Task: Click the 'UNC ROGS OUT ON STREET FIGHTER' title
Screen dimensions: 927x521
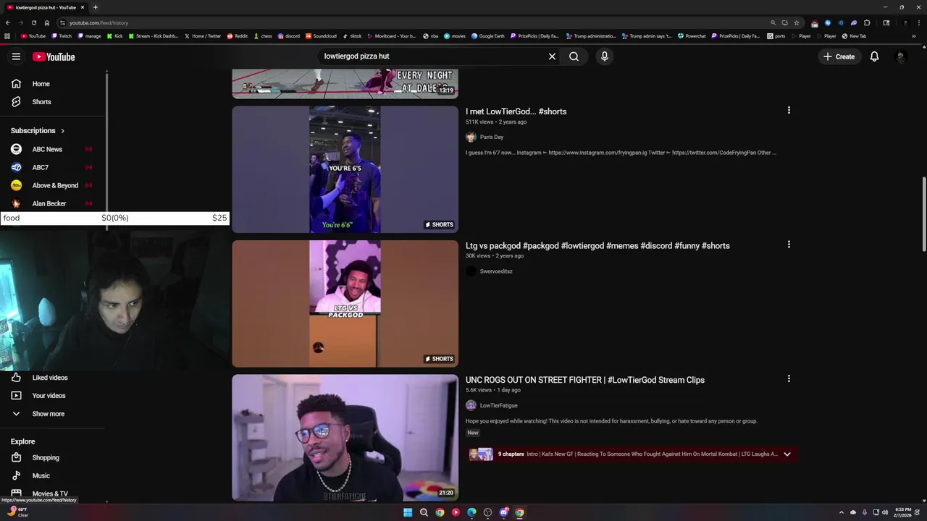Action: [x=585, y=380]
